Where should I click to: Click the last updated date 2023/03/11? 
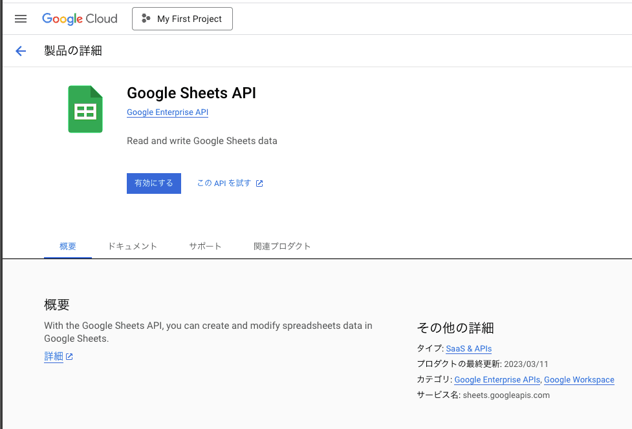tap(526, 364)
